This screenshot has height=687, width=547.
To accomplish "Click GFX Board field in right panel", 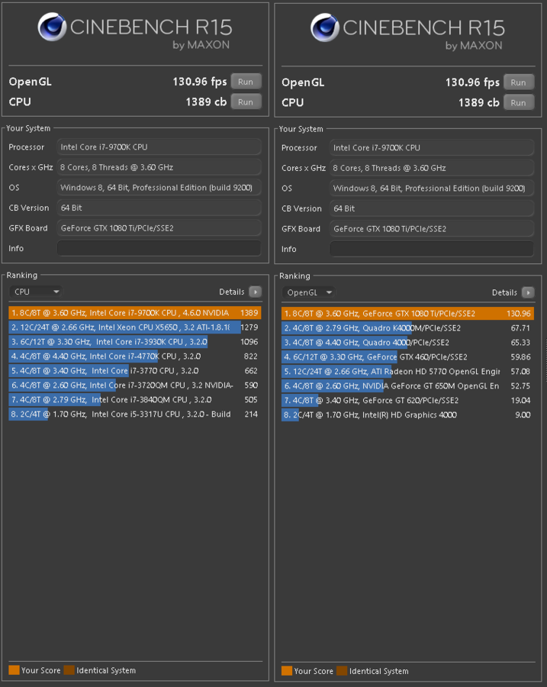I will pos(432,229).
